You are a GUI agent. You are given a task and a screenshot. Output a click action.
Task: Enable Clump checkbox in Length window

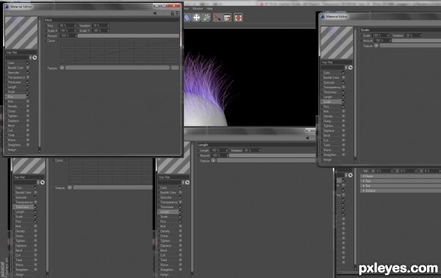tap(180, 236)
